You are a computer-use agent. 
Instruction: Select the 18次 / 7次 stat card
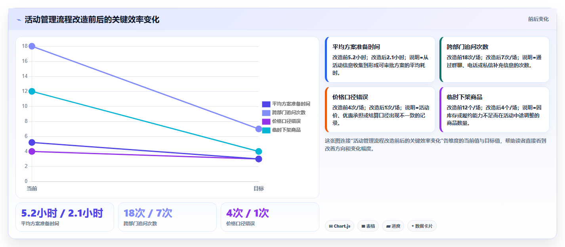click(167, 217)
